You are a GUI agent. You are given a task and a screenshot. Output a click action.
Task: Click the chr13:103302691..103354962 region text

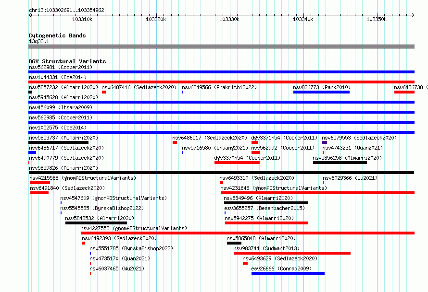click(66, 10)
